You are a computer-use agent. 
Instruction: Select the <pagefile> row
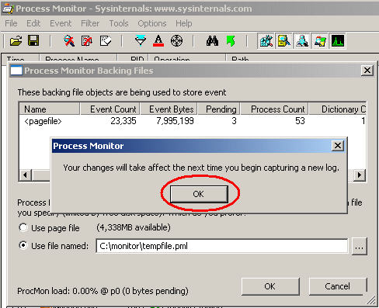pyautogui.click(x=193, y=121)
